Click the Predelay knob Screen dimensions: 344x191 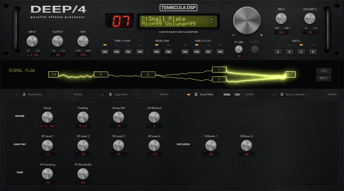pyautogui.click(x=83, y=117)
